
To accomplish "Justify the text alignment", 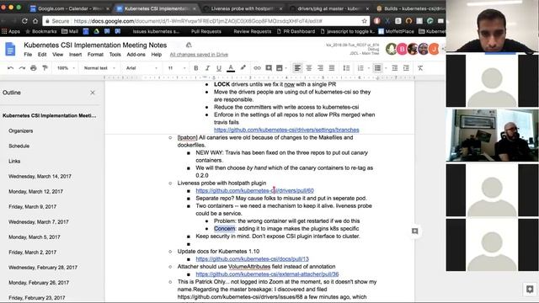I will [x=332, y=68].
